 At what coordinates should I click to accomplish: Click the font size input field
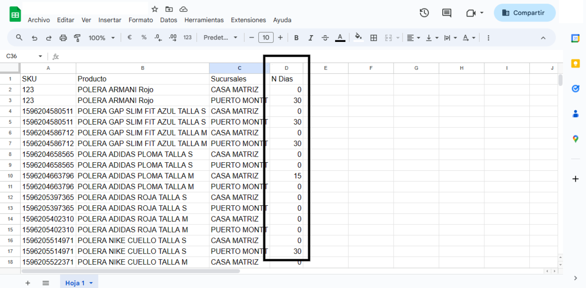(x=266, y=38)
